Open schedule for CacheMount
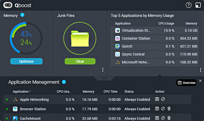Image resolution: width=204 pixels, height=121 pixels. [x=157, y=118]
